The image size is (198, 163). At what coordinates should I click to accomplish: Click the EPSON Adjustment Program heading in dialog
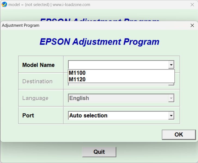[99, 42]
